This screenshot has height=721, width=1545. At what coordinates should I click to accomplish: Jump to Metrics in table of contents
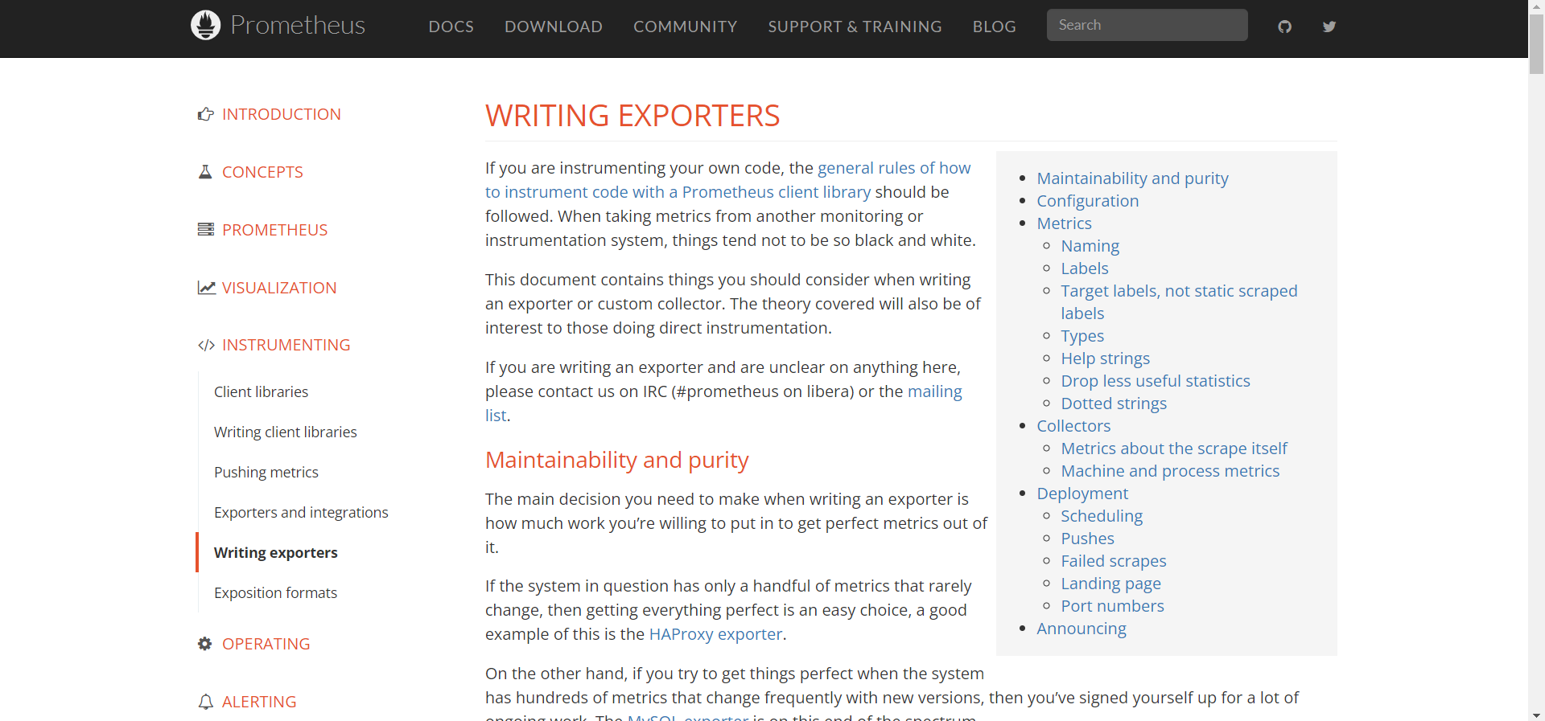click(x=1065, y=223)
